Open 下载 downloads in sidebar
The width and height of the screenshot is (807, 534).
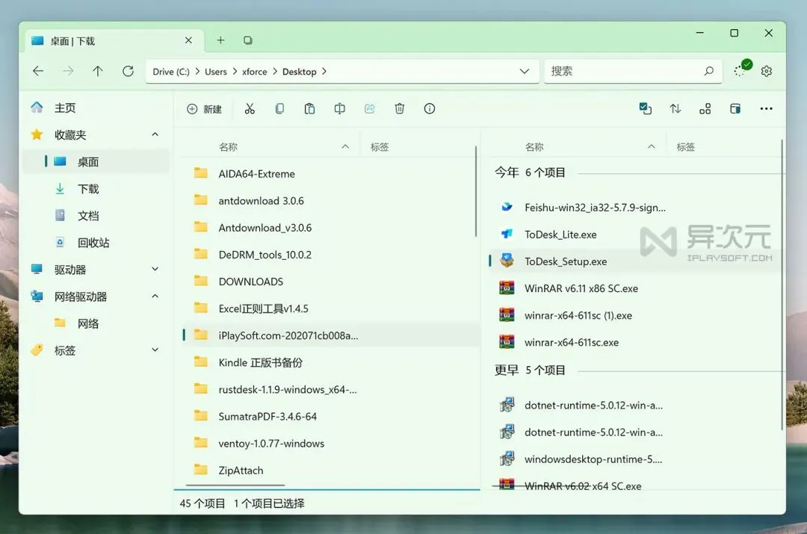[x=95, y=189]
